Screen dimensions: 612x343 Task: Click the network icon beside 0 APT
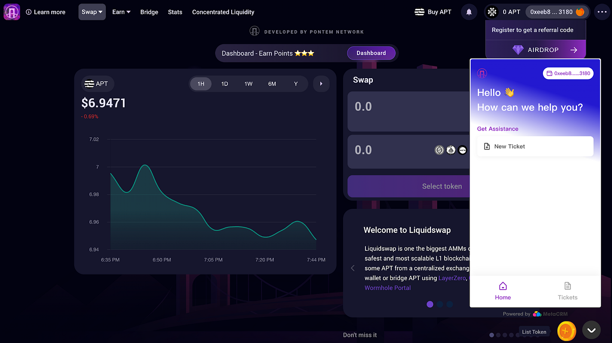point(493,12)
